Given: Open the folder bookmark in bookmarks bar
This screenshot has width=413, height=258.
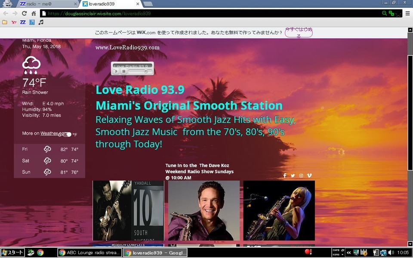Looking at the screenshot, I should [5, 22].
